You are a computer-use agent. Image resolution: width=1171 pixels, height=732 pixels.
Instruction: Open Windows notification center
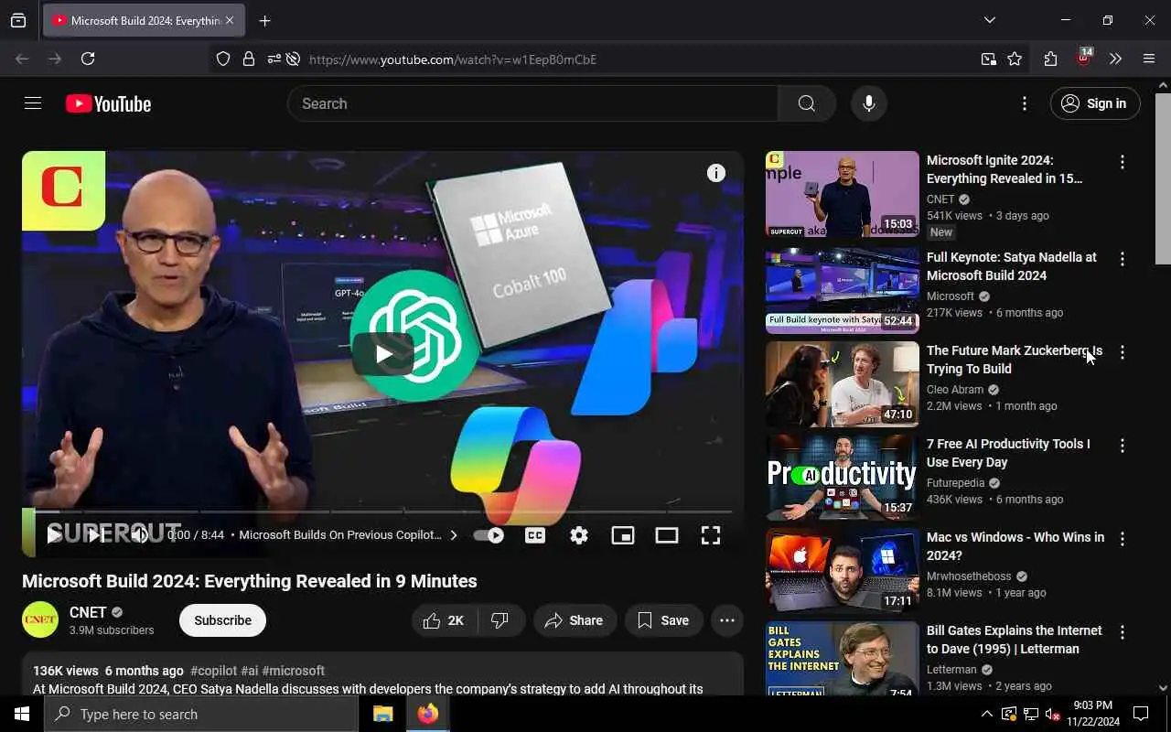point(1141,714)
